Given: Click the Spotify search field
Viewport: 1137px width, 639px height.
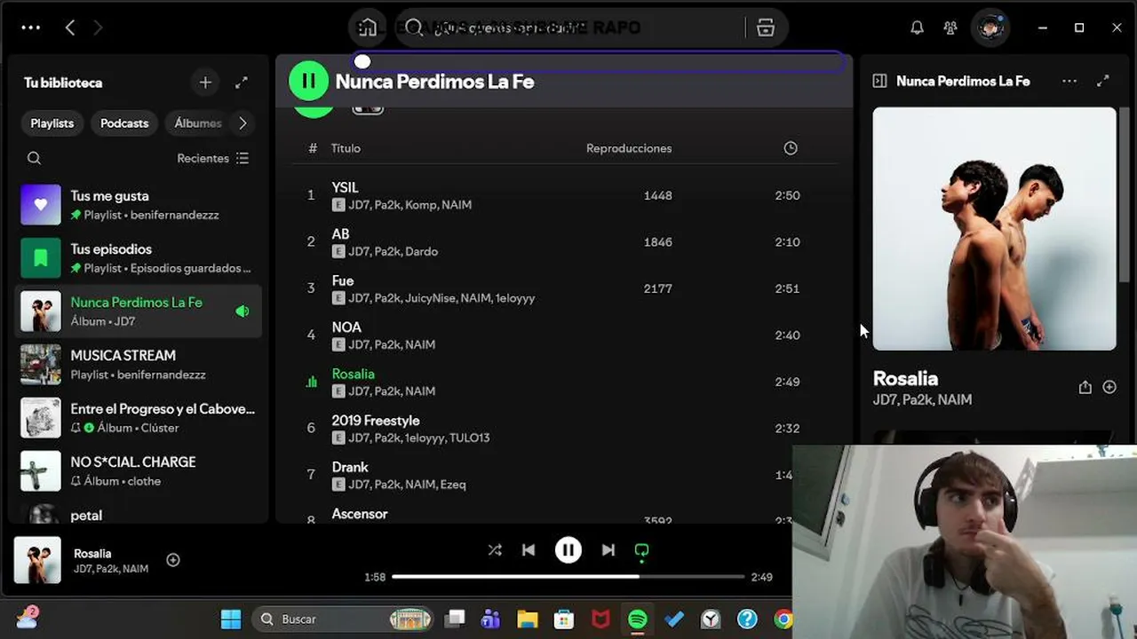Looking at the screenshot, I should (571, 28).
